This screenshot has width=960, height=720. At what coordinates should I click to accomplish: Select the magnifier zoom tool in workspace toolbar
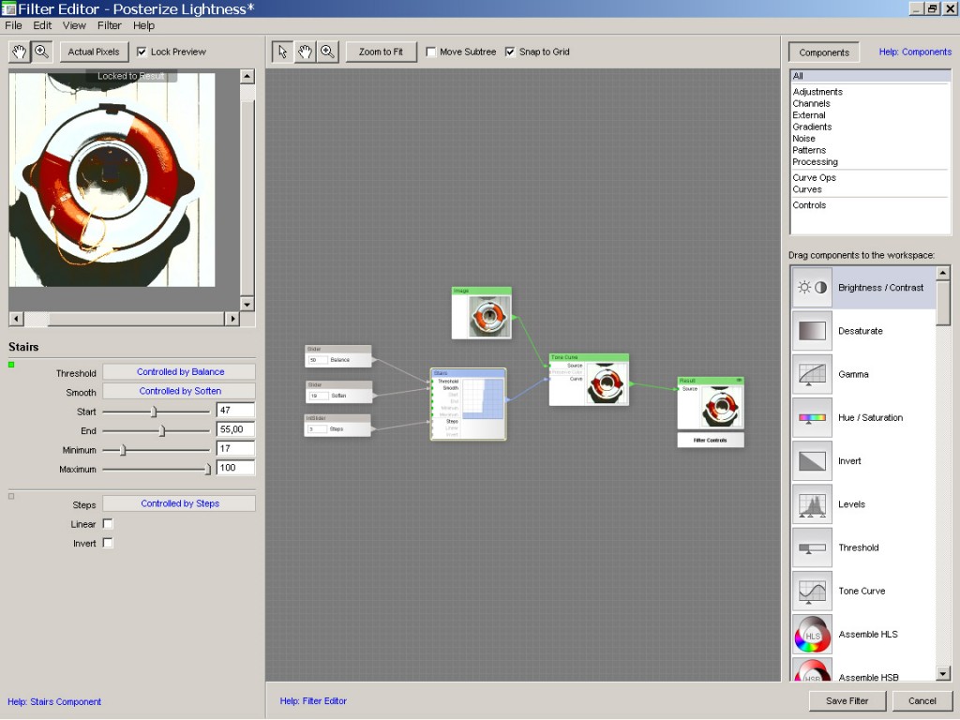[x=327, y=52]
